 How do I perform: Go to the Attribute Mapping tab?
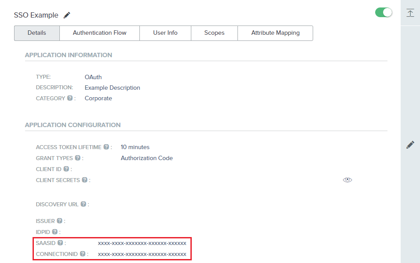click(275, 33)
